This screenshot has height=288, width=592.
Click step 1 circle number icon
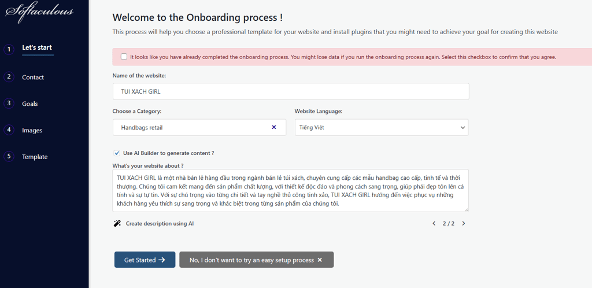tap(9, 49)
